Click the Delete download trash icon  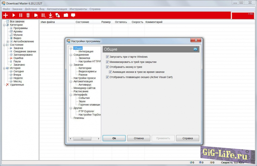point(28,15)
